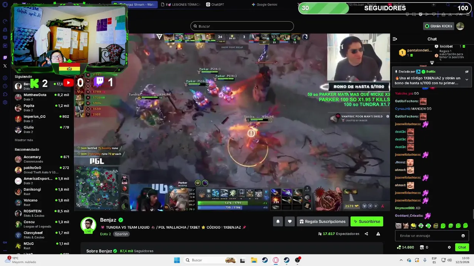
Task: Open recommended channel Coscu
Action: pos(42,224)
